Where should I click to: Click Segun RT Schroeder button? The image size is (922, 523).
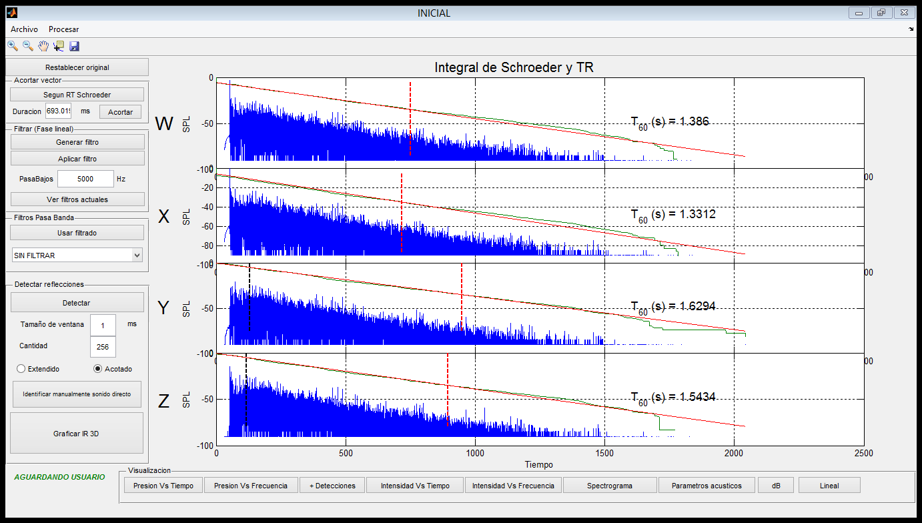pyautogui.click(x=77, y=95)
